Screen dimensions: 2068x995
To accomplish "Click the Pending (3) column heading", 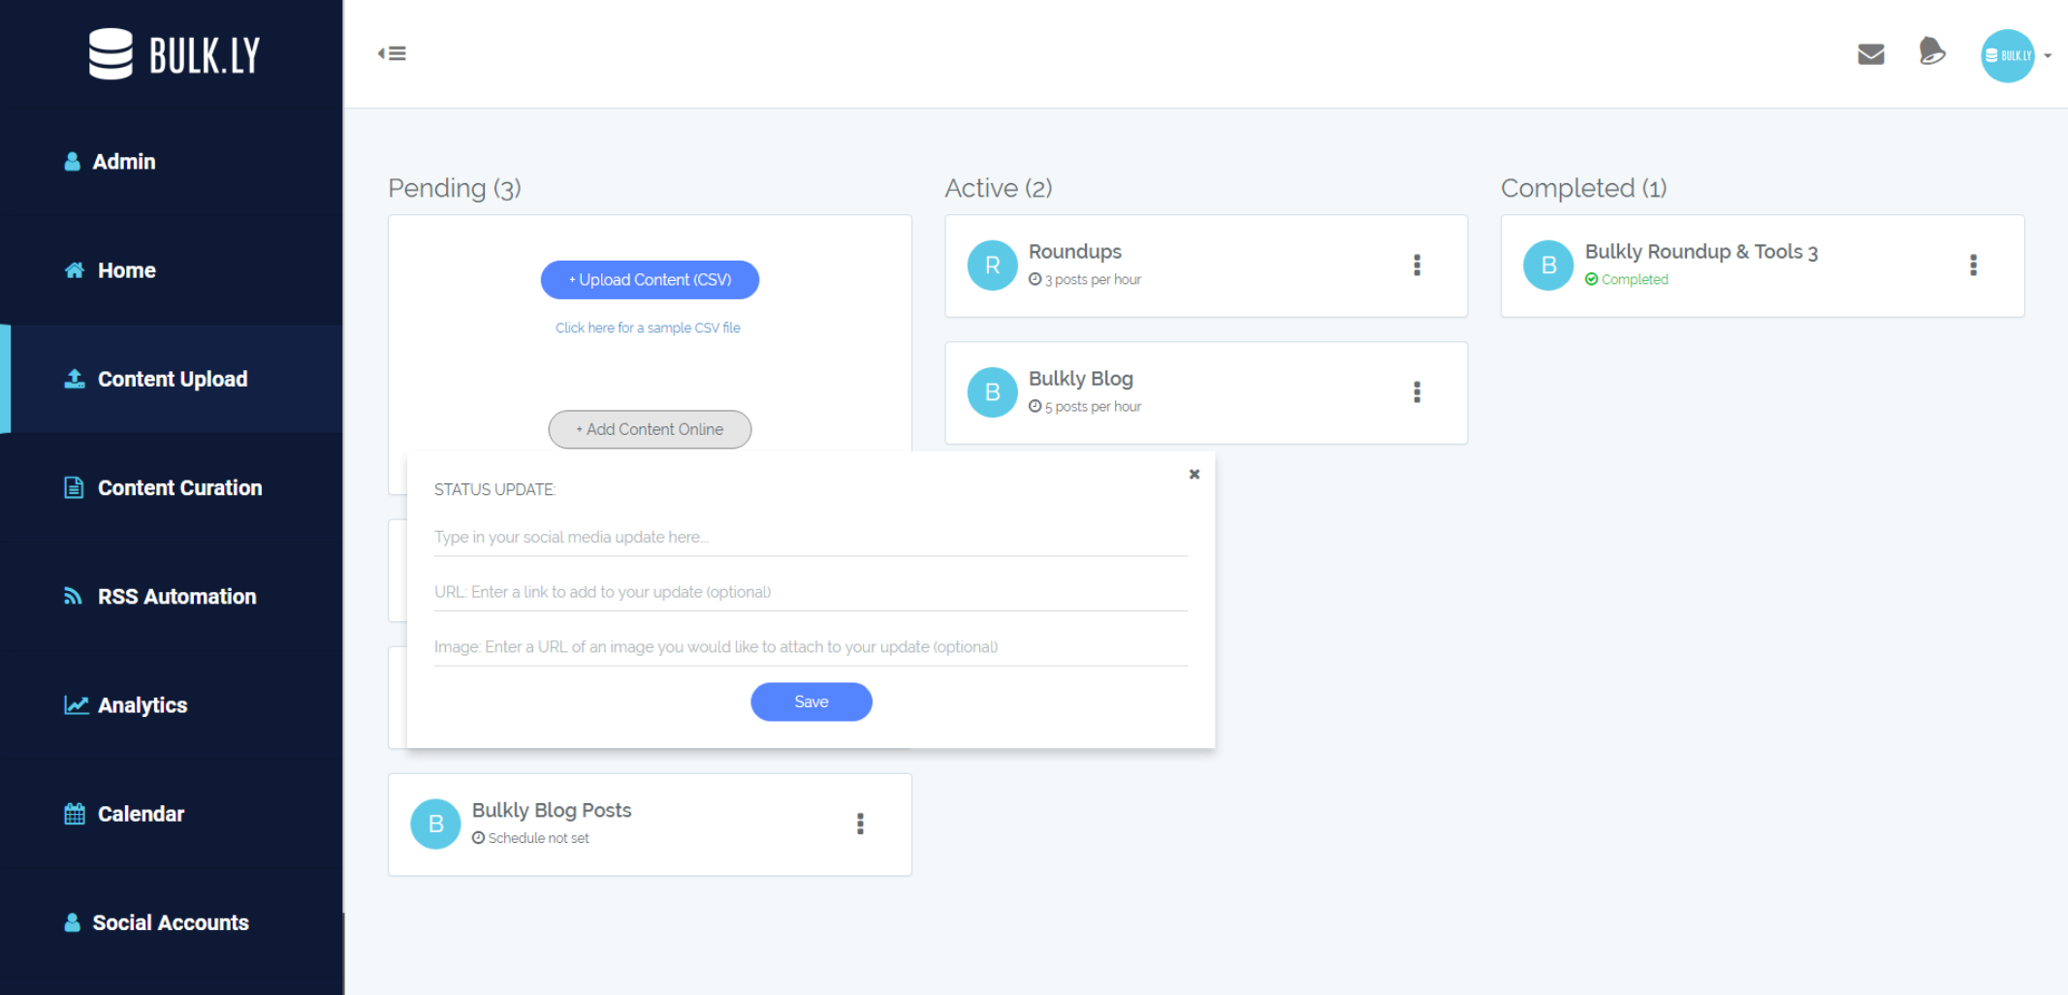I will tap(455, 188).
